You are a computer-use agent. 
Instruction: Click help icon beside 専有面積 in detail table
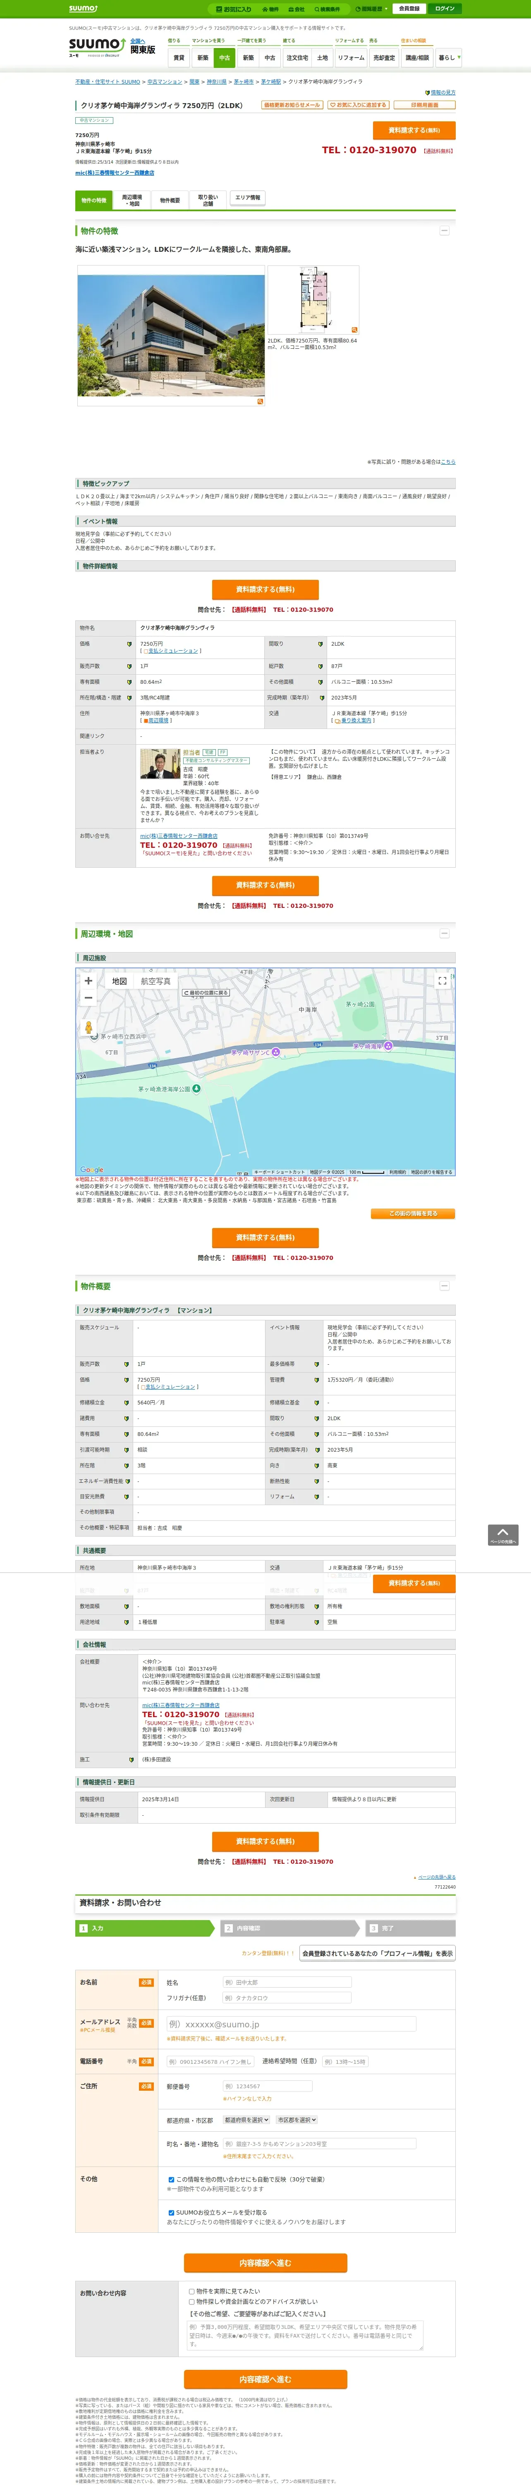click(129, 682)
